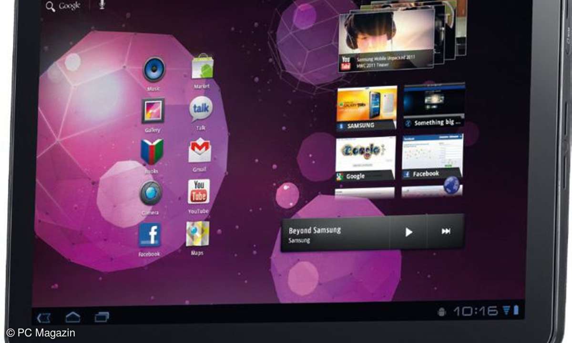Tap the Google search magnifier icon
The image size is (572, 343).
coord(50,7)
